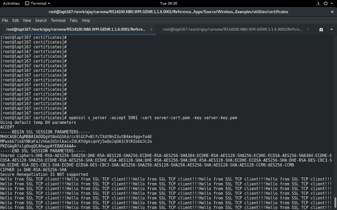Click the clock showing Tue 20:20
The height and width of the screenshot is (210, 337).
coord(168,3)
